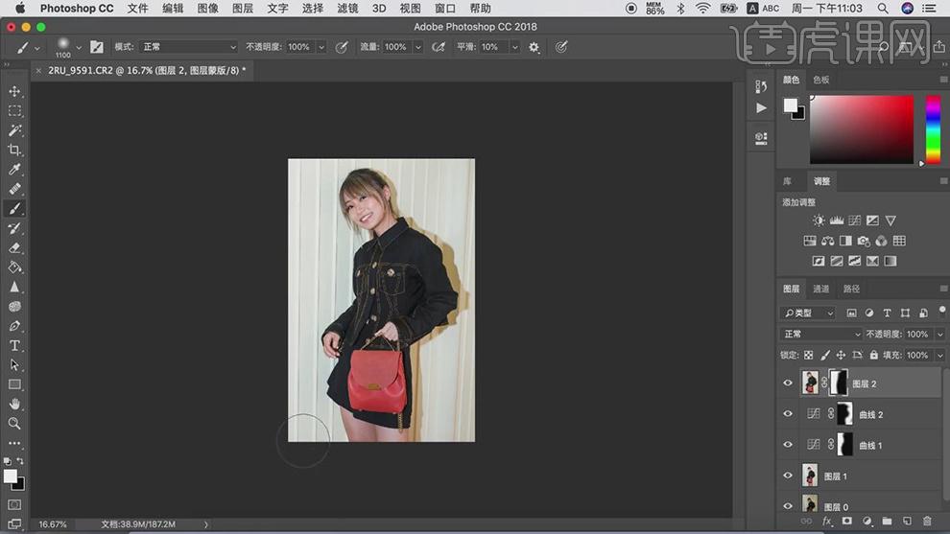Enable airbrush-style build-up
The image size is (950, 534).
(x=438, y=47)
